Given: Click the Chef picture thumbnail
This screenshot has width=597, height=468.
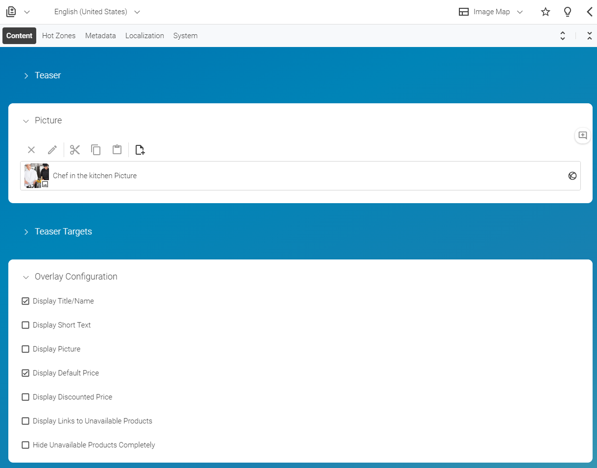Looking at the screenshot, I should pyautogui.click(x=36, y=175).
